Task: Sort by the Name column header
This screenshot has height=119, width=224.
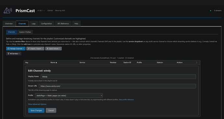Action: [x=54, y=62]
